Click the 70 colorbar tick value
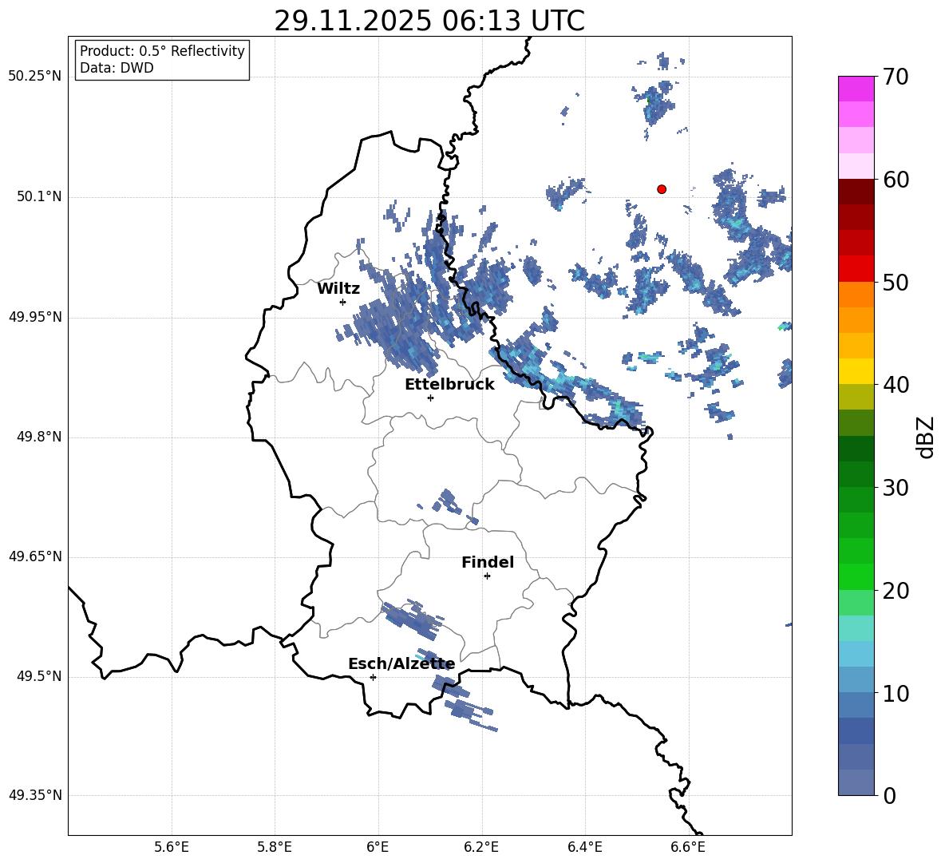Image resolution: width=945 pixels, height=863 pixels. 896,77
